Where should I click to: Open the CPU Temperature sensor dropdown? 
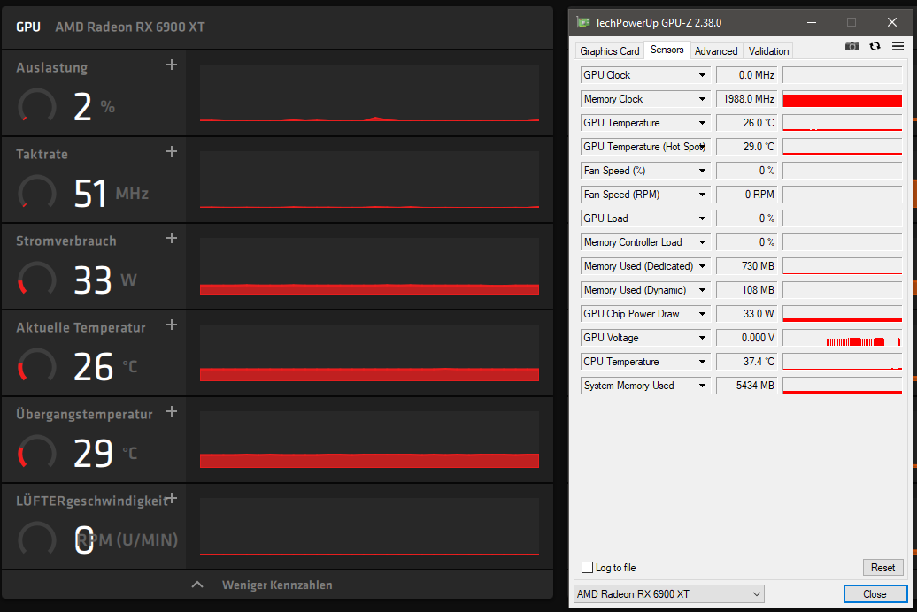[x=702, y=362]
